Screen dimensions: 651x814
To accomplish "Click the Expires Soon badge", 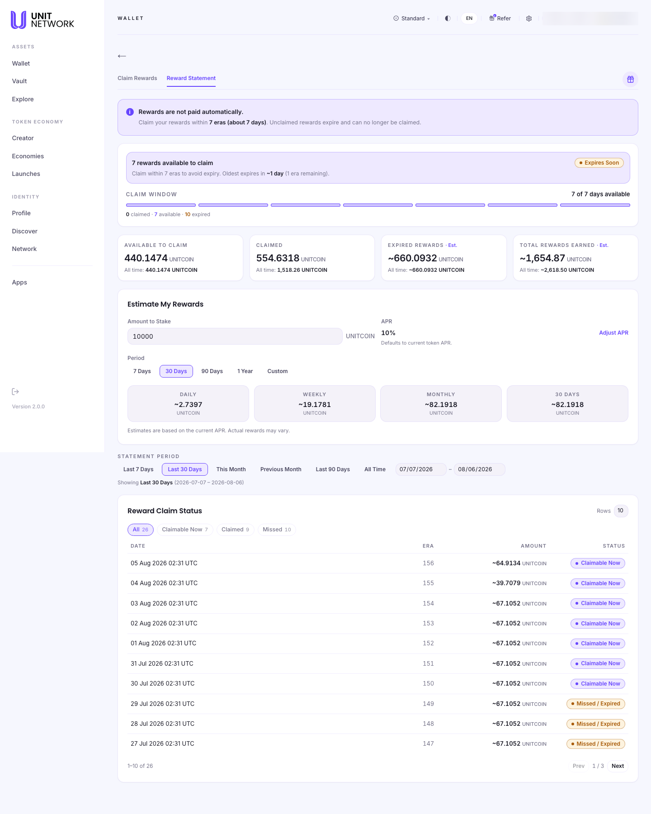I will (599, 163).
